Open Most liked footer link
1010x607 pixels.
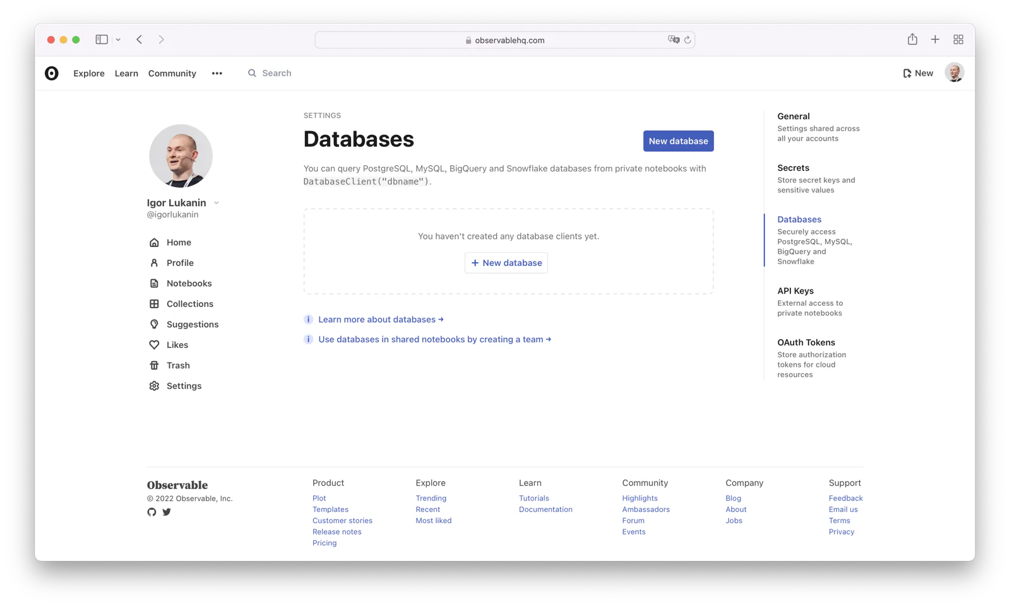[x=434, y=521]
